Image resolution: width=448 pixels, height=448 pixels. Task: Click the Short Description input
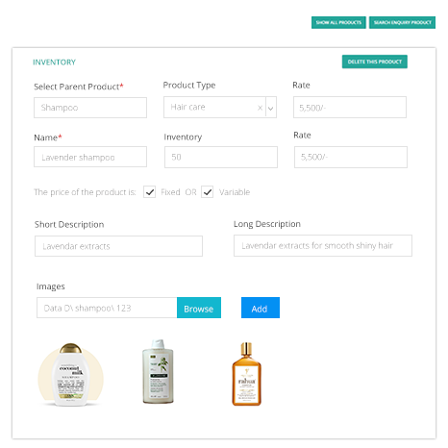[x=118, y=246]
